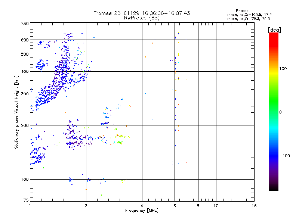Click the colorbar label '100'
299x224 pixels.
(x=283, y=69)
